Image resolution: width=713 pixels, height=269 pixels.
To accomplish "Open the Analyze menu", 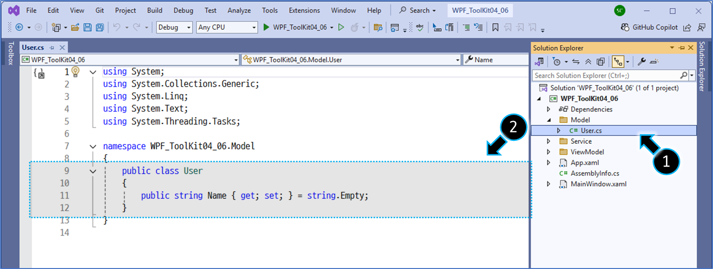I will point(239,10).
